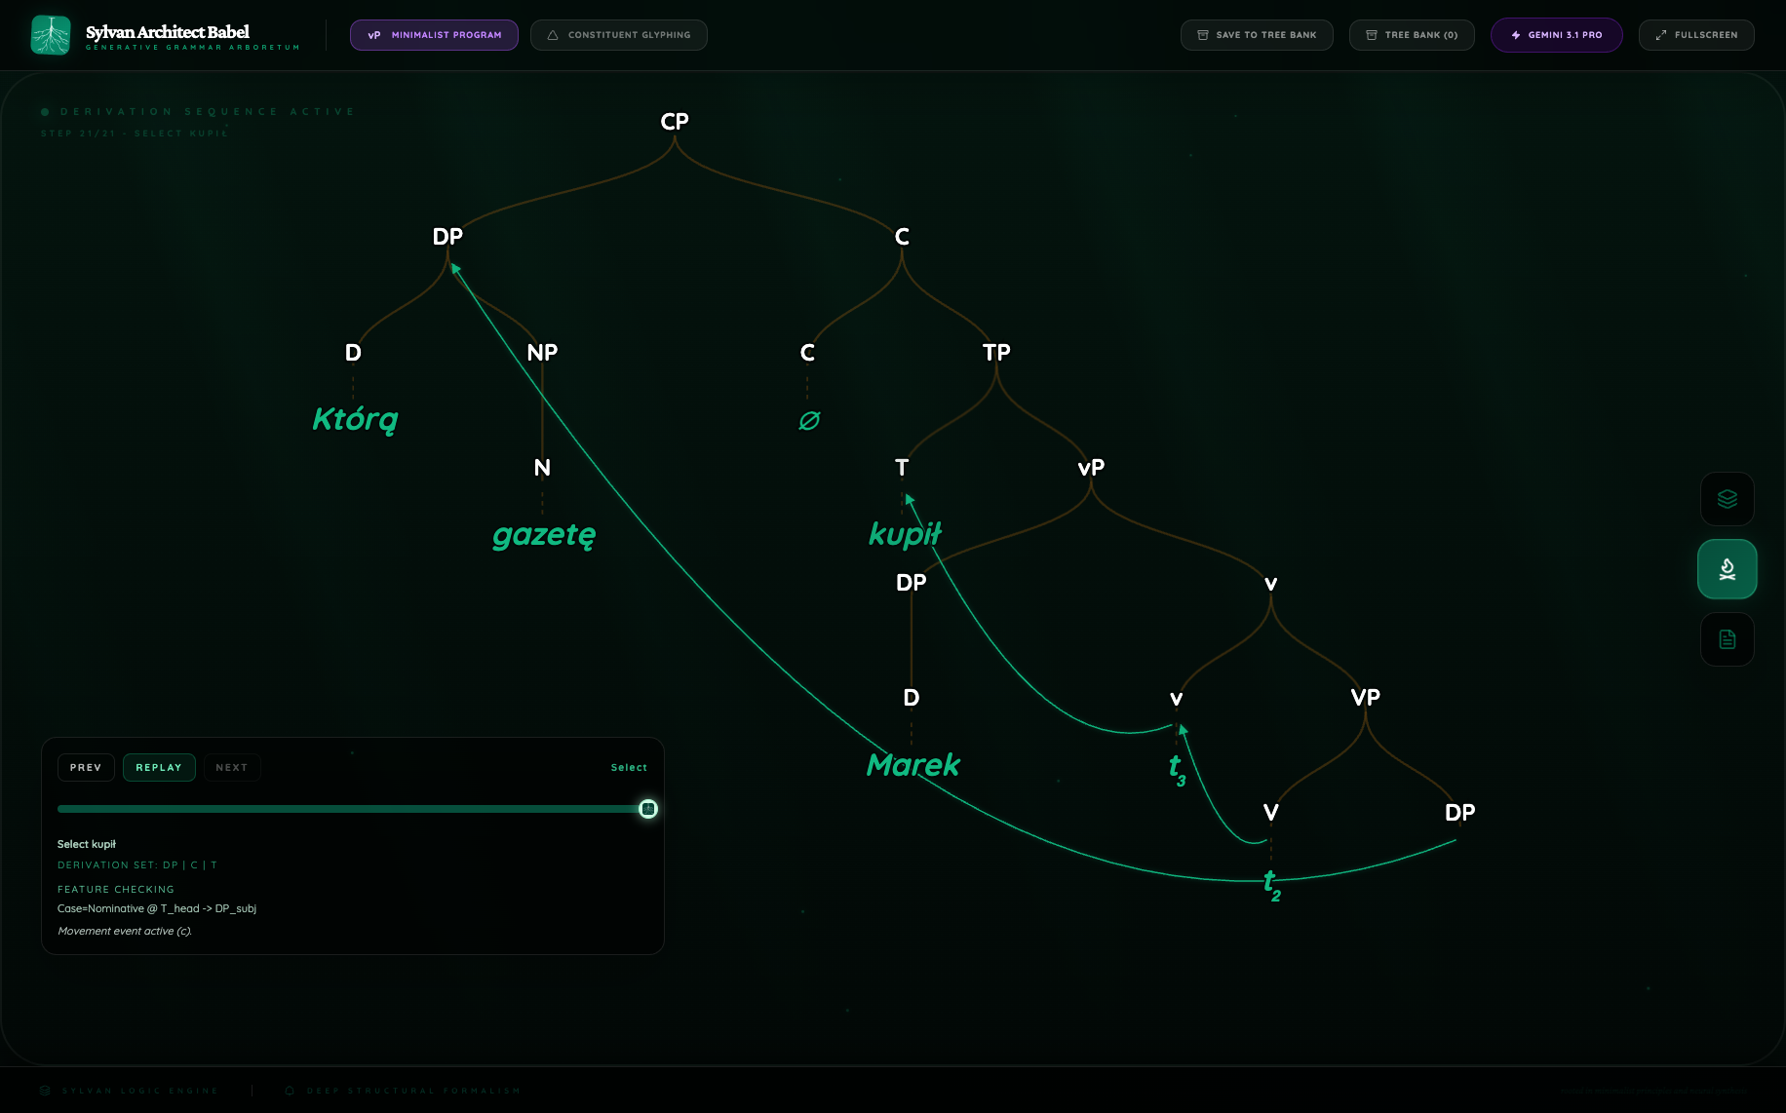Toggle the Gemini 3.1 Pro model
The width and height of the screenshot is (1786, 1113).
coord(1556,35)
